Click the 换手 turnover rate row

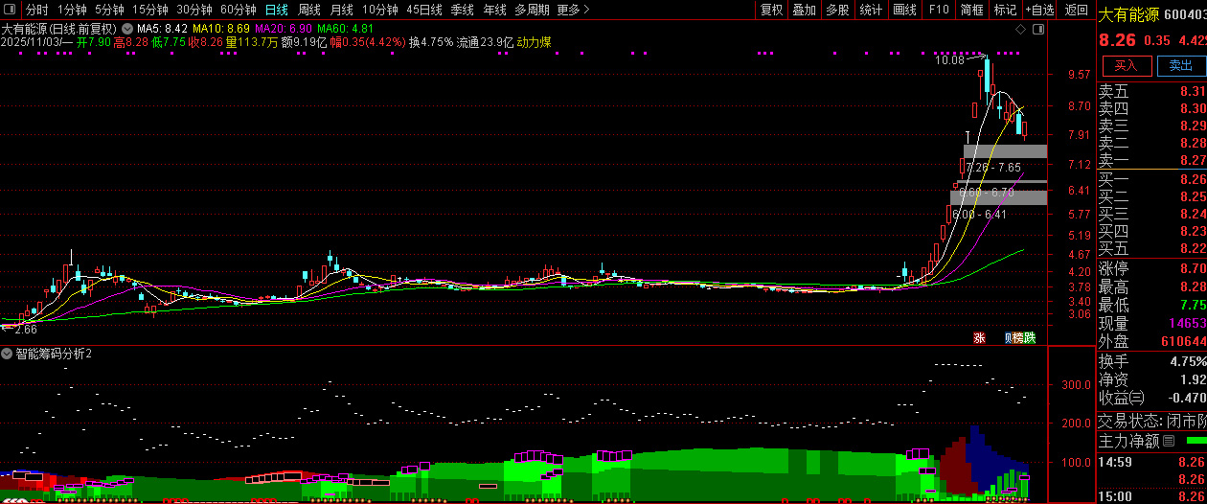(1151, 361)
